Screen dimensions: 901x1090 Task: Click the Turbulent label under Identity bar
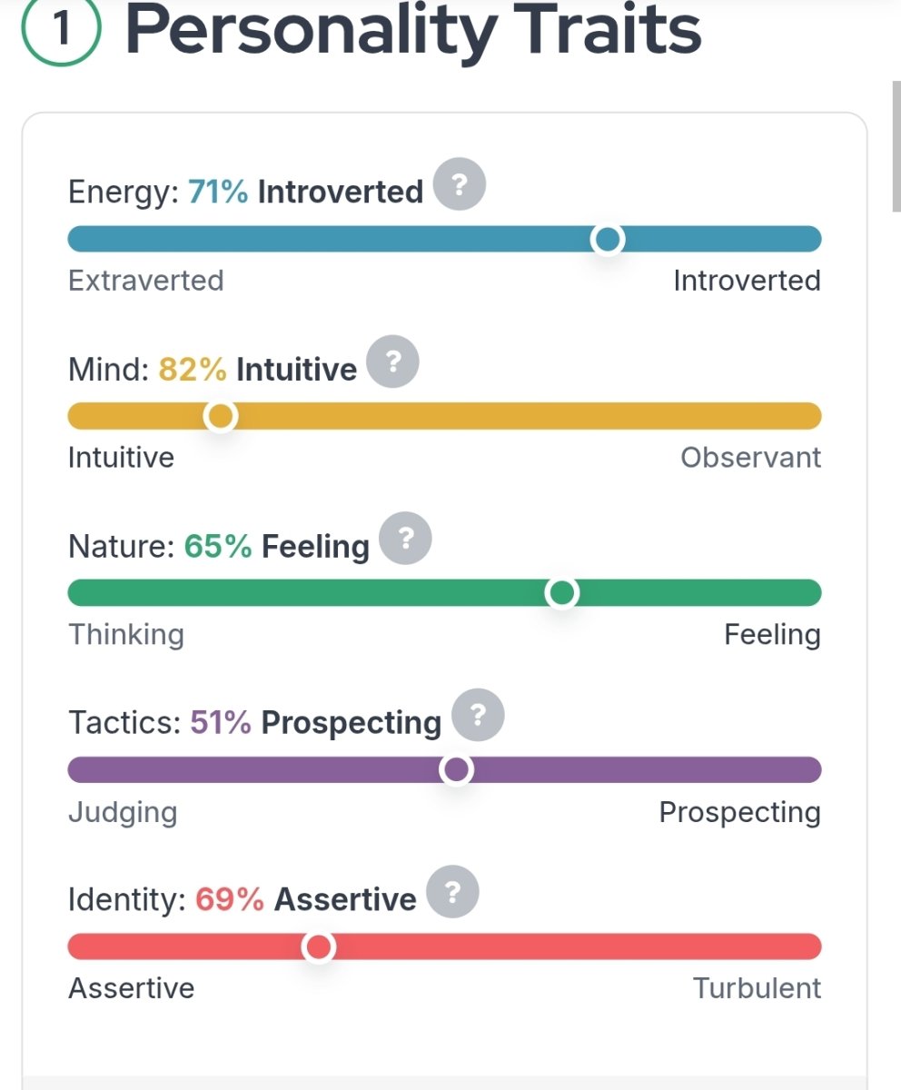[x=757, y=987]
